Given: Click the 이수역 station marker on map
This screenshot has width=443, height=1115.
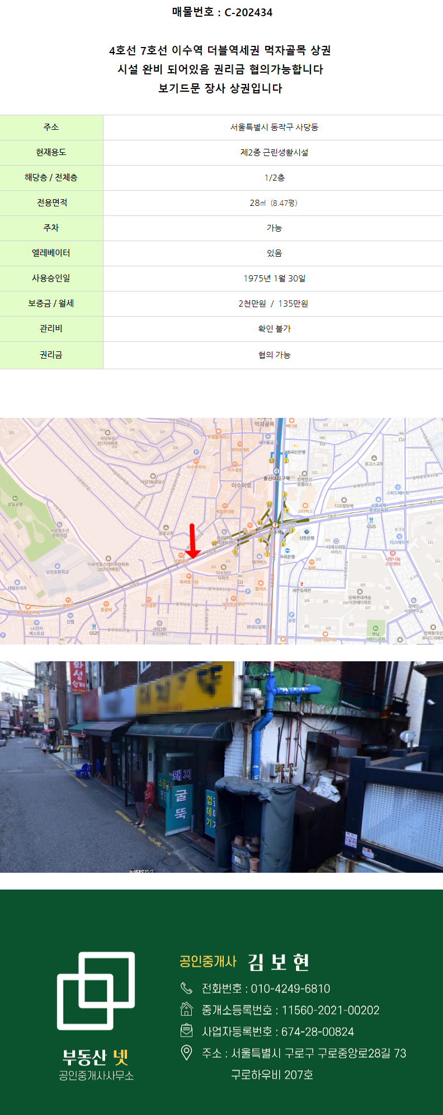Looking at the screenshot, I should [x=275, y=525].
